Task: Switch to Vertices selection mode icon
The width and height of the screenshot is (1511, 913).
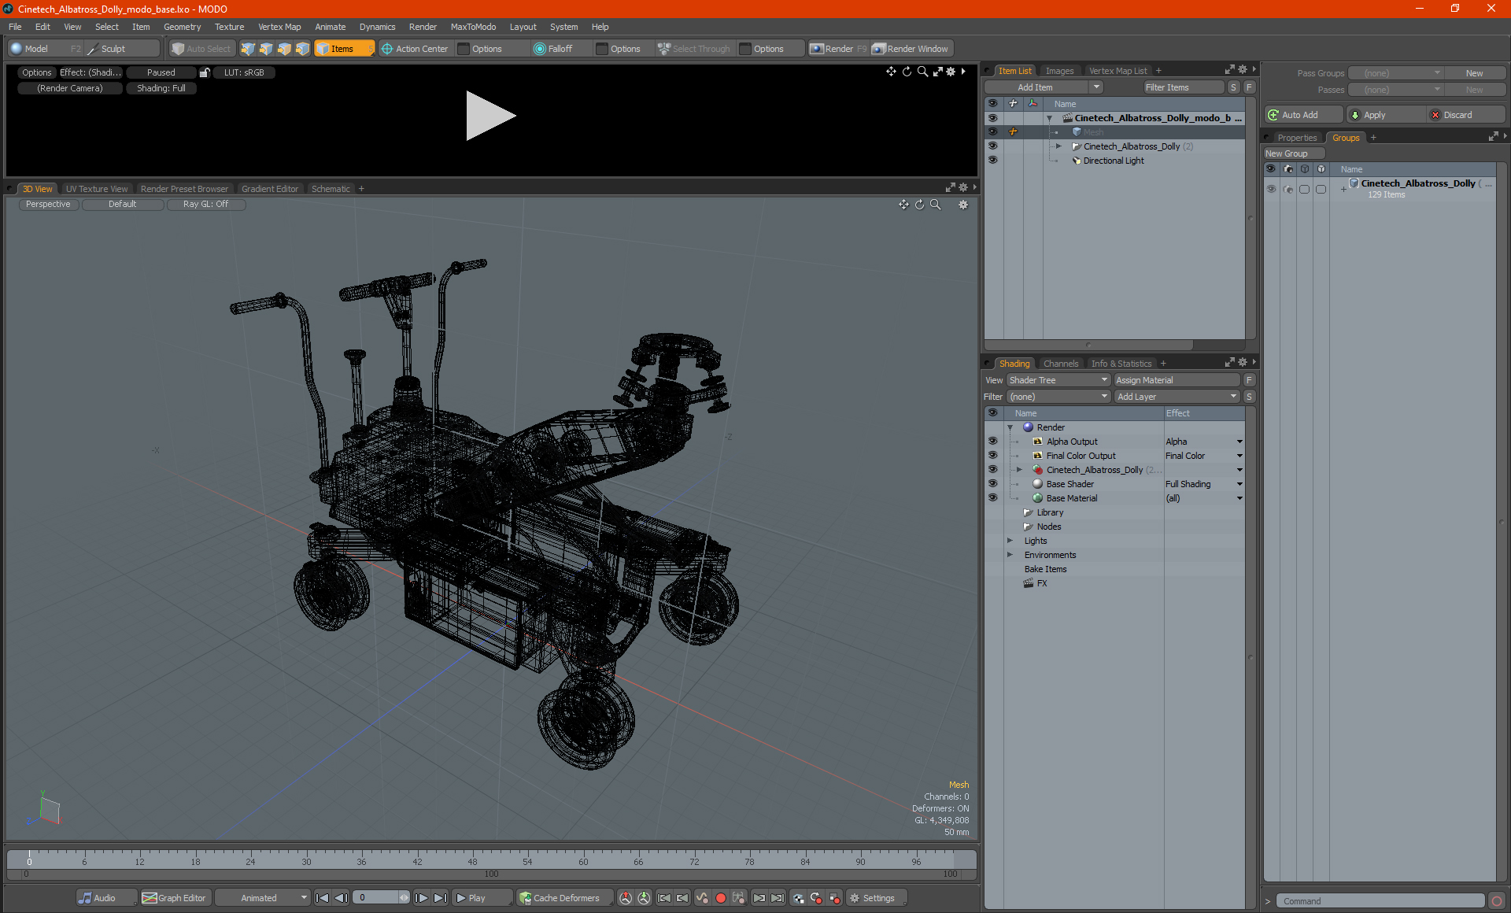Action: point(248,49)
